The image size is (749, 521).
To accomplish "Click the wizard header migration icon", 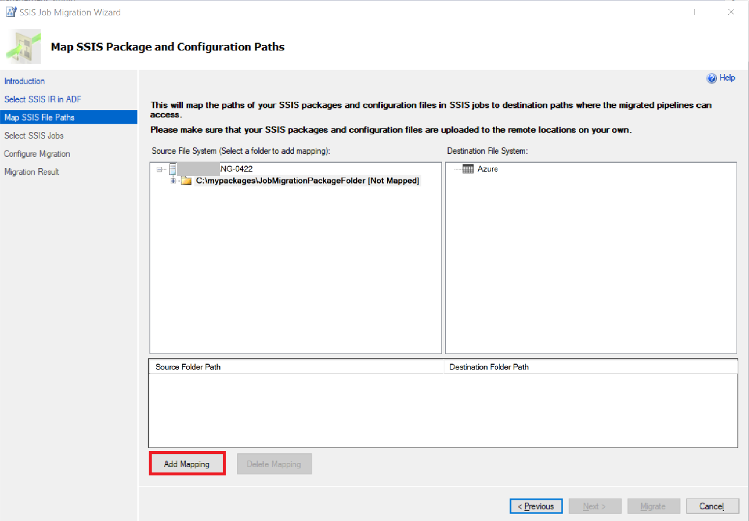I will (23, 46).
